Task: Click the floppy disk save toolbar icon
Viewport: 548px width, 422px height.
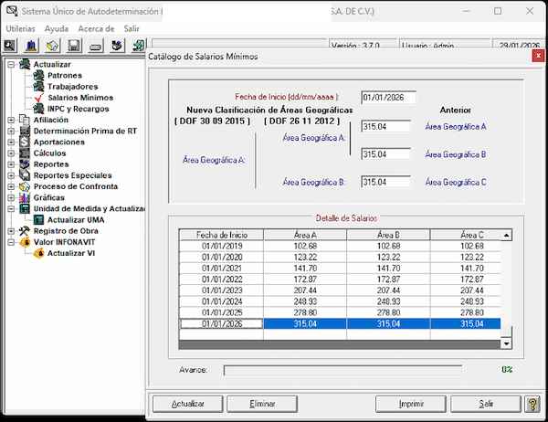Action: 74,46
